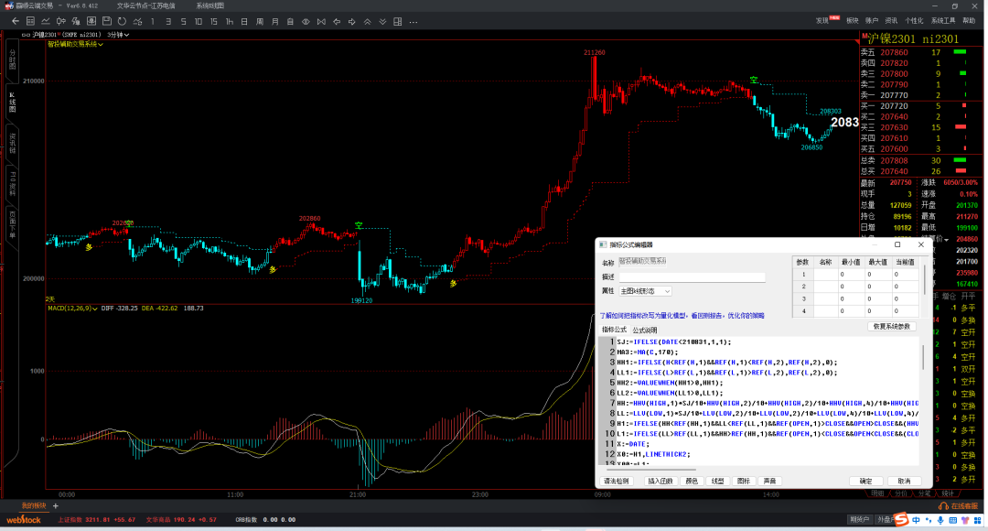
Task: Open the 帮助 menu
Action: [969, 21]
